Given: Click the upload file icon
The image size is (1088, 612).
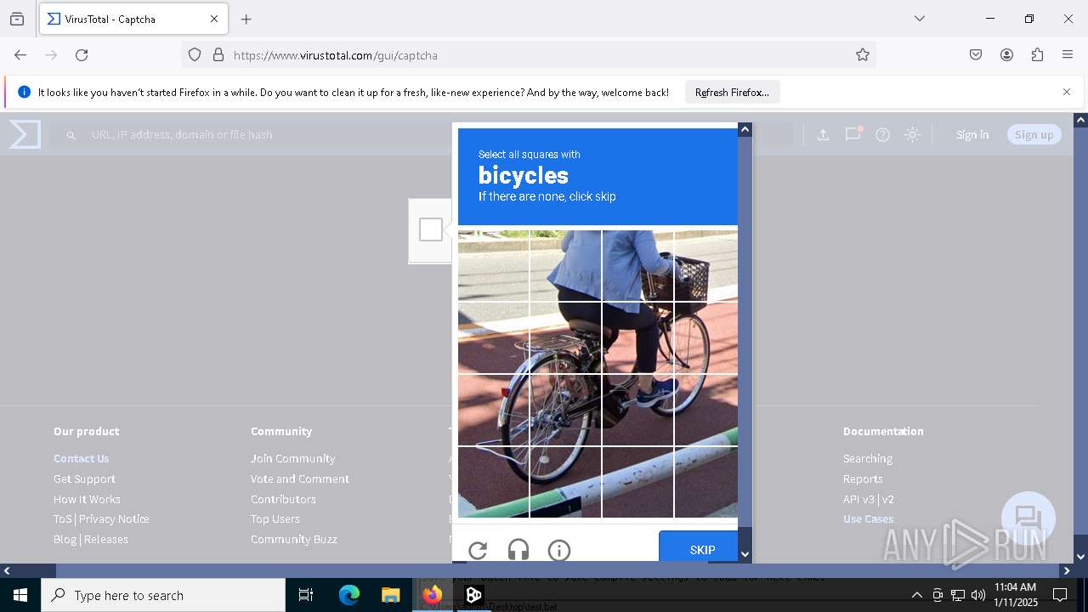Looking at the screenshot, I should tap(823, 134).
